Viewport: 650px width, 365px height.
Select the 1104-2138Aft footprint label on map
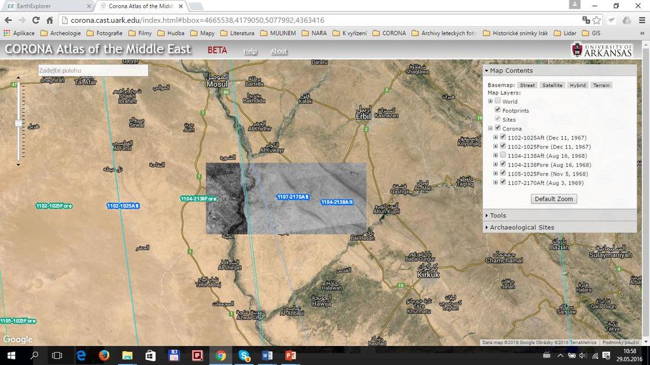[337, 202]
